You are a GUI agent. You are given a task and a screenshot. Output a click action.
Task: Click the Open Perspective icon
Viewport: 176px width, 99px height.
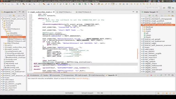[164, 8]
